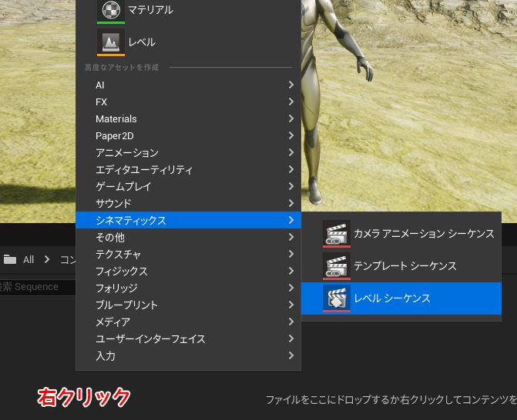
Task: Open the ブループリント category
Action: (127, 305)
